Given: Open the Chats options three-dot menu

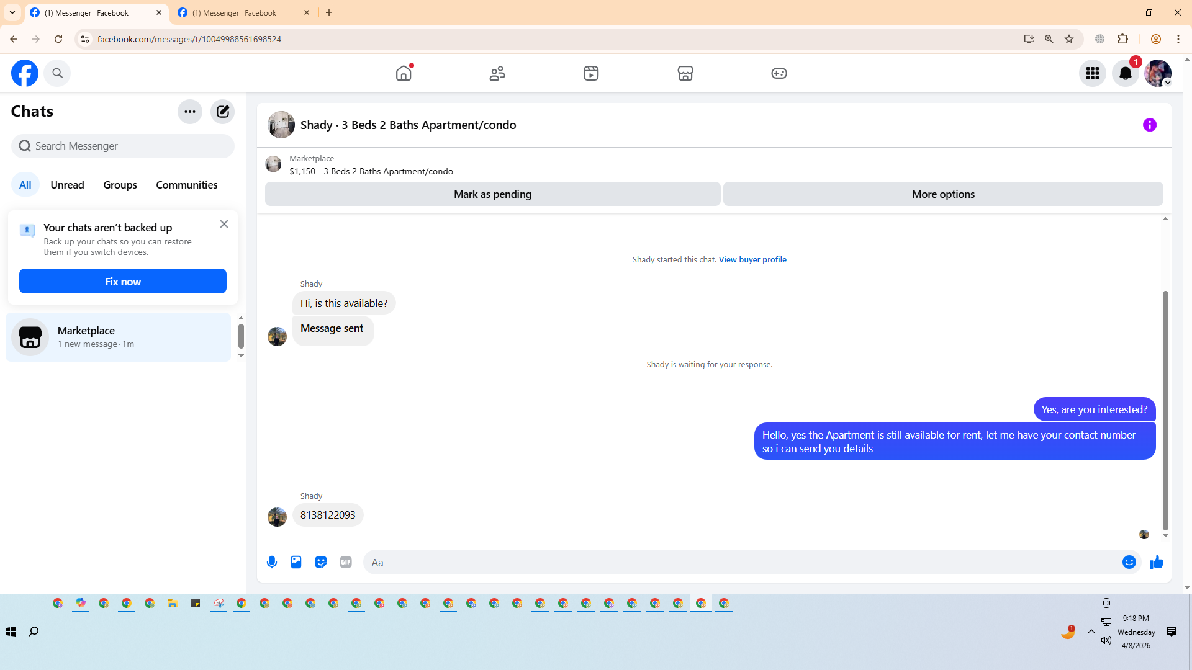Looking at the screenshot, I should (x=190, y=112).
